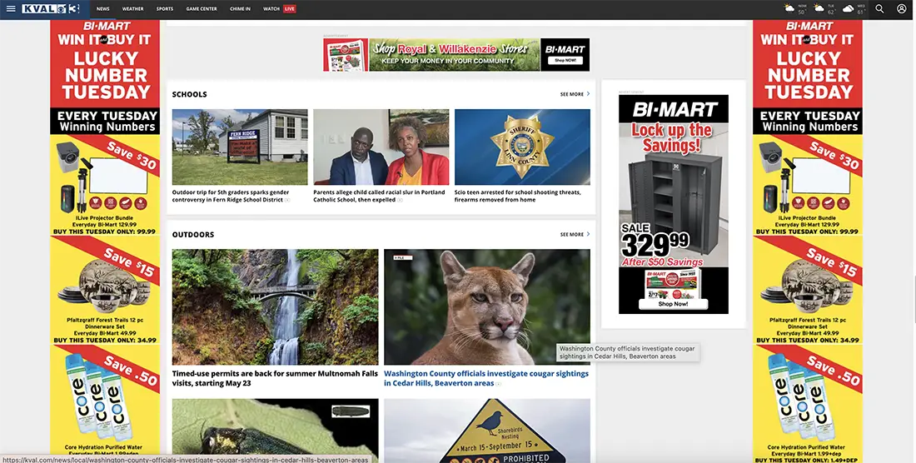Open Scio teen arrested headline
Image resolution: width=916 pixels, height=463 pixels.
[x=518, y=196]
